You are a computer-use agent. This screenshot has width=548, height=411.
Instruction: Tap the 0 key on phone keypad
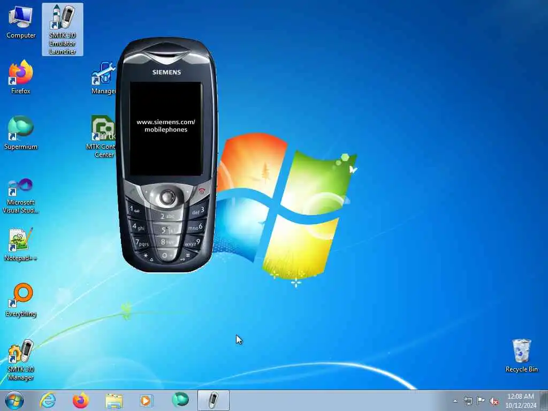(167, 255)
